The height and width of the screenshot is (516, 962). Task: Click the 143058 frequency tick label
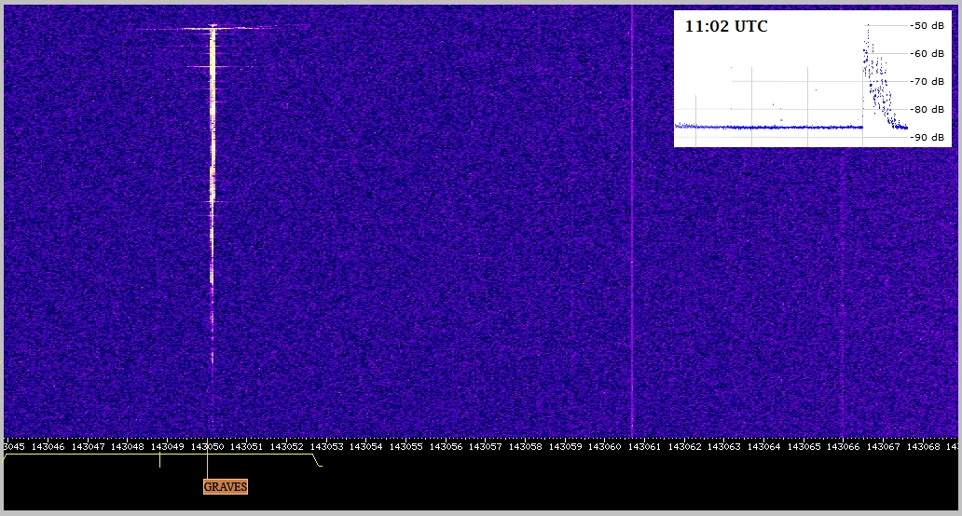(525, 447)
